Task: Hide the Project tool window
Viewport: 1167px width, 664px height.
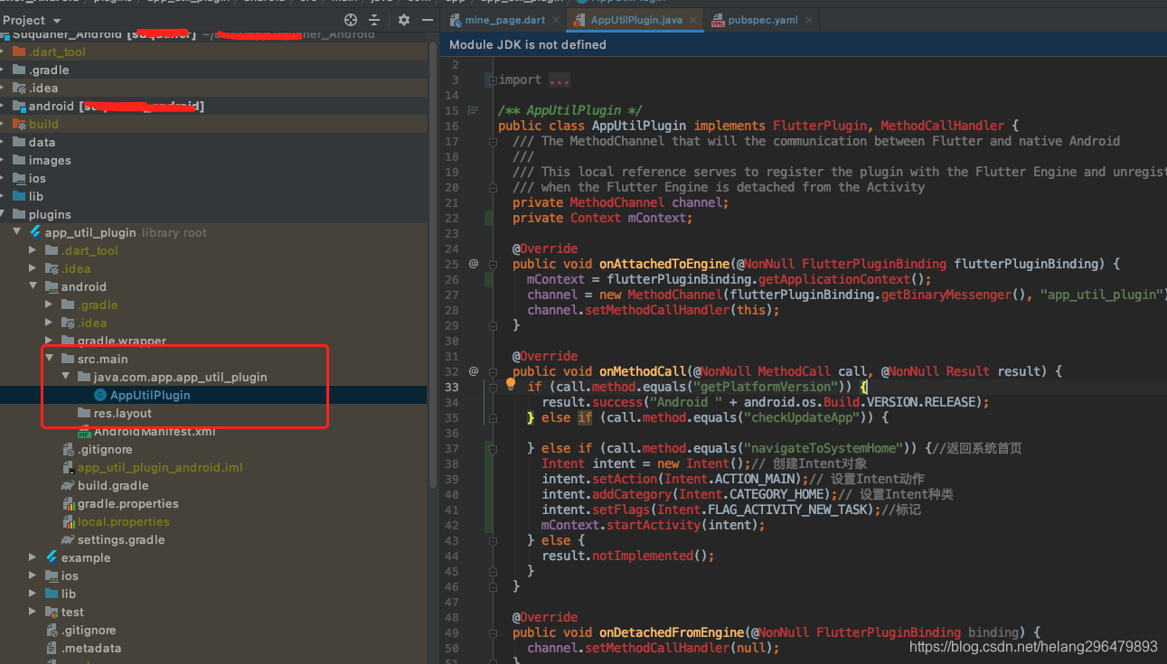Action: coord(426,19)
